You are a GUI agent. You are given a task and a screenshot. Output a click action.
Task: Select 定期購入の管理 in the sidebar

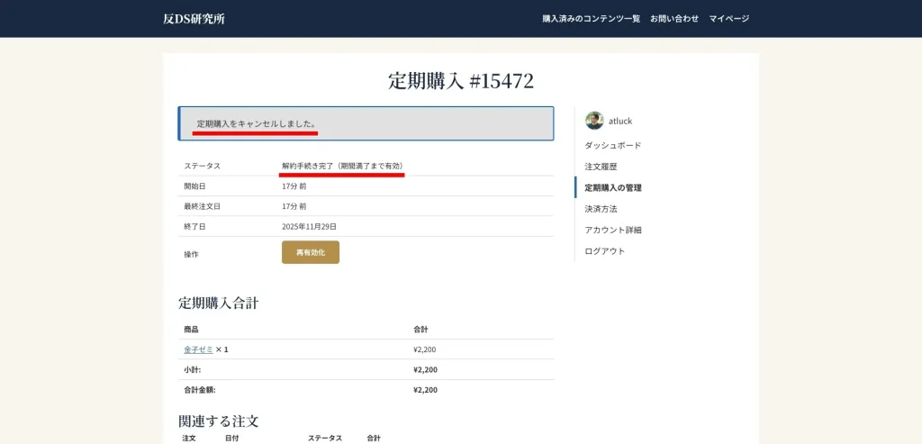[612, 187]
